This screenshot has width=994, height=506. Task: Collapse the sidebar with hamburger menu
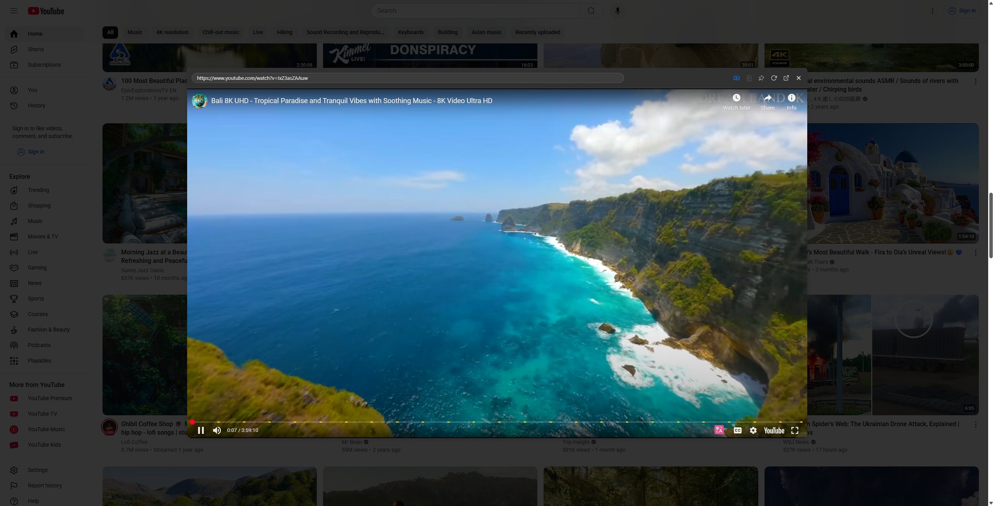click(14, 11)
